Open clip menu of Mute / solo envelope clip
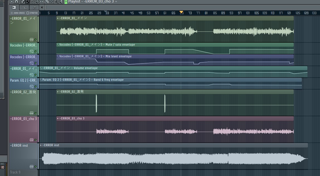The width and height of the screenshot is (320, 176). tap(58, 45)
